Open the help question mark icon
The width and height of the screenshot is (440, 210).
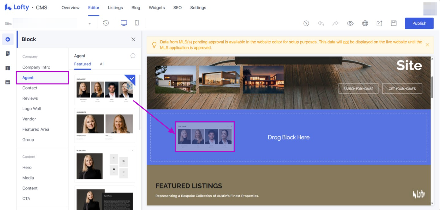click(306, 24)
